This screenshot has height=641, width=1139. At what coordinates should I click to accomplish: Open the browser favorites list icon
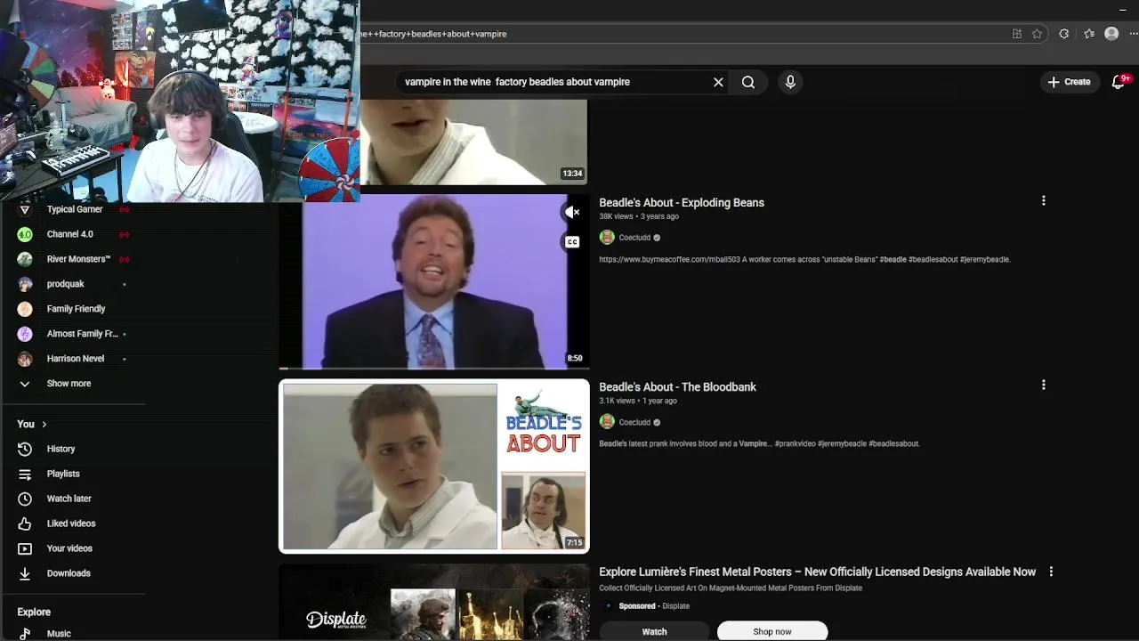pyautogui.click(x=1088, y=34)
